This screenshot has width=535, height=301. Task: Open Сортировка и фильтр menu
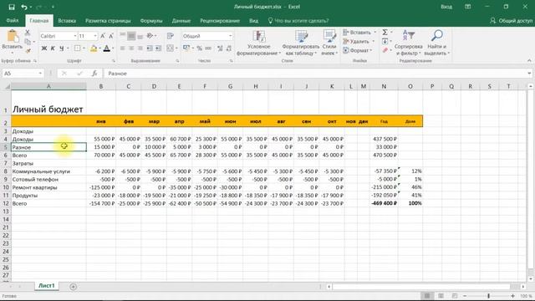point(409,43)
